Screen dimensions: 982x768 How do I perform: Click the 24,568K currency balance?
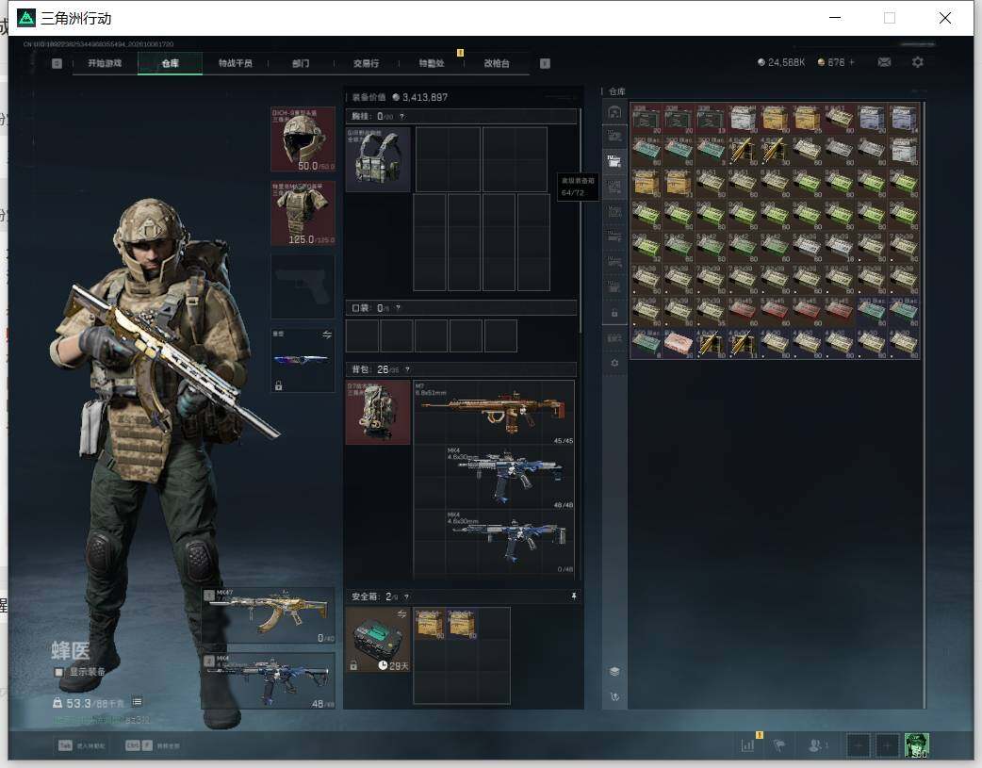pyautogui.click(x=786, y=62)
